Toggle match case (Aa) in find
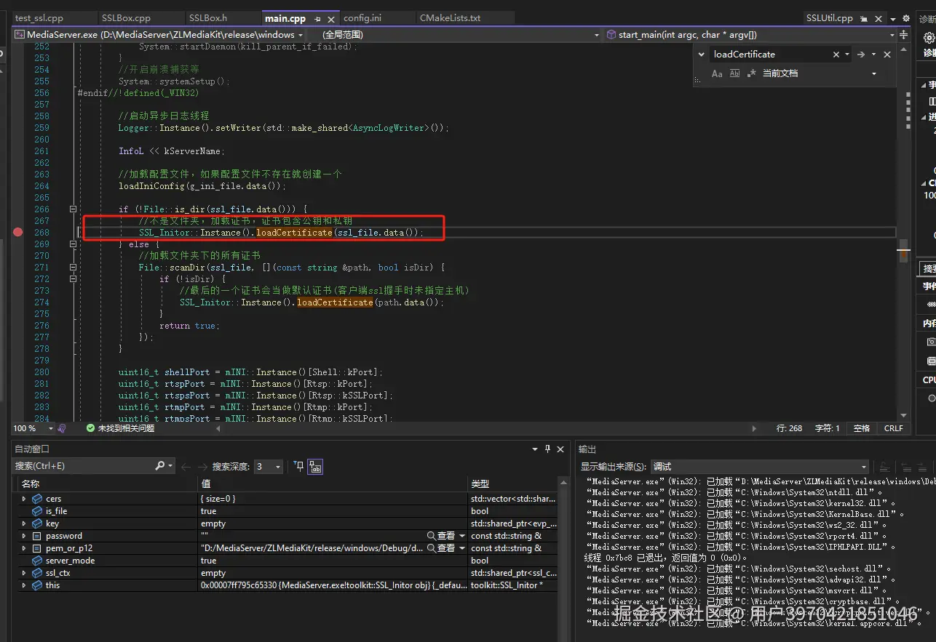936x642 pixels. pyautogui.click(x=717, y=73)
